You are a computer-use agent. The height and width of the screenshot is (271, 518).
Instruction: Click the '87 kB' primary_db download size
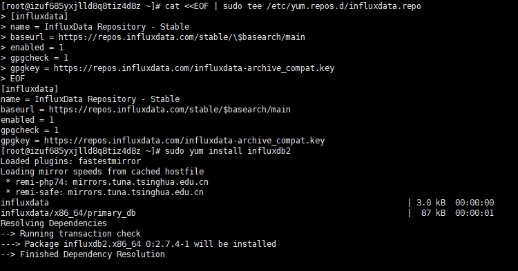pyautogui.click(x=434, y=213)
